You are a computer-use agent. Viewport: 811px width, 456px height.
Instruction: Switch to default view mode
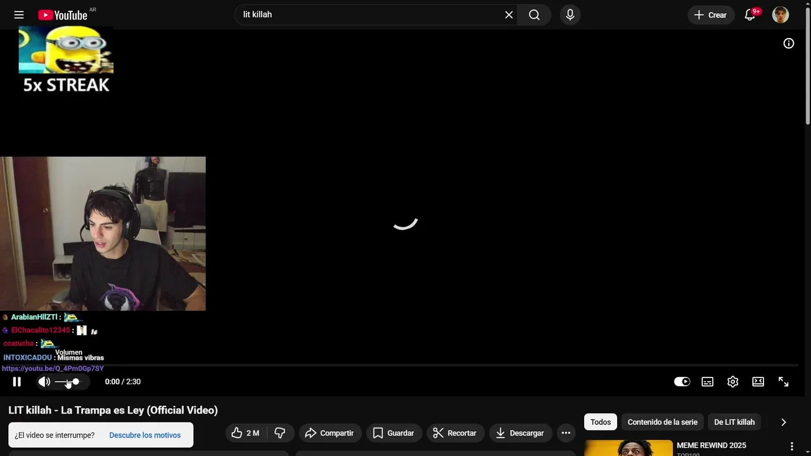[758, 381]
